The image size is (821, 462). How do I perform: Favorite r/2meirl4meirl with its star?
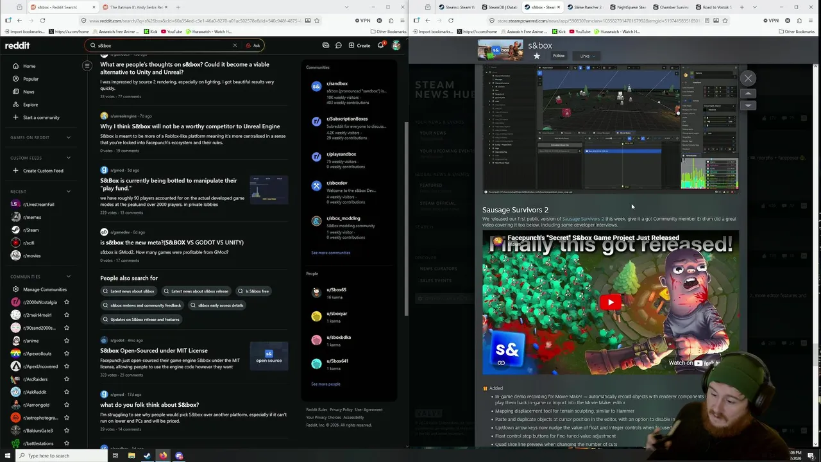pos(67,315)
